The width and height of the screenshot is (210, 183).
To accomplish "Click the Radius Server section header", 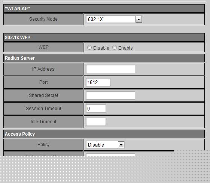I will click(x=104, y=58).
